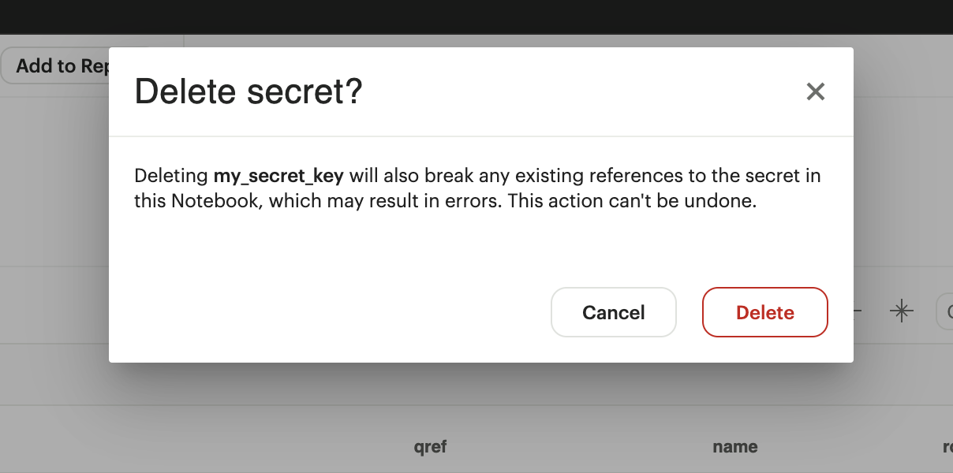This screenshot has height=473, width=953.
Task: Select the qref column header
Action: pos(430,447)
